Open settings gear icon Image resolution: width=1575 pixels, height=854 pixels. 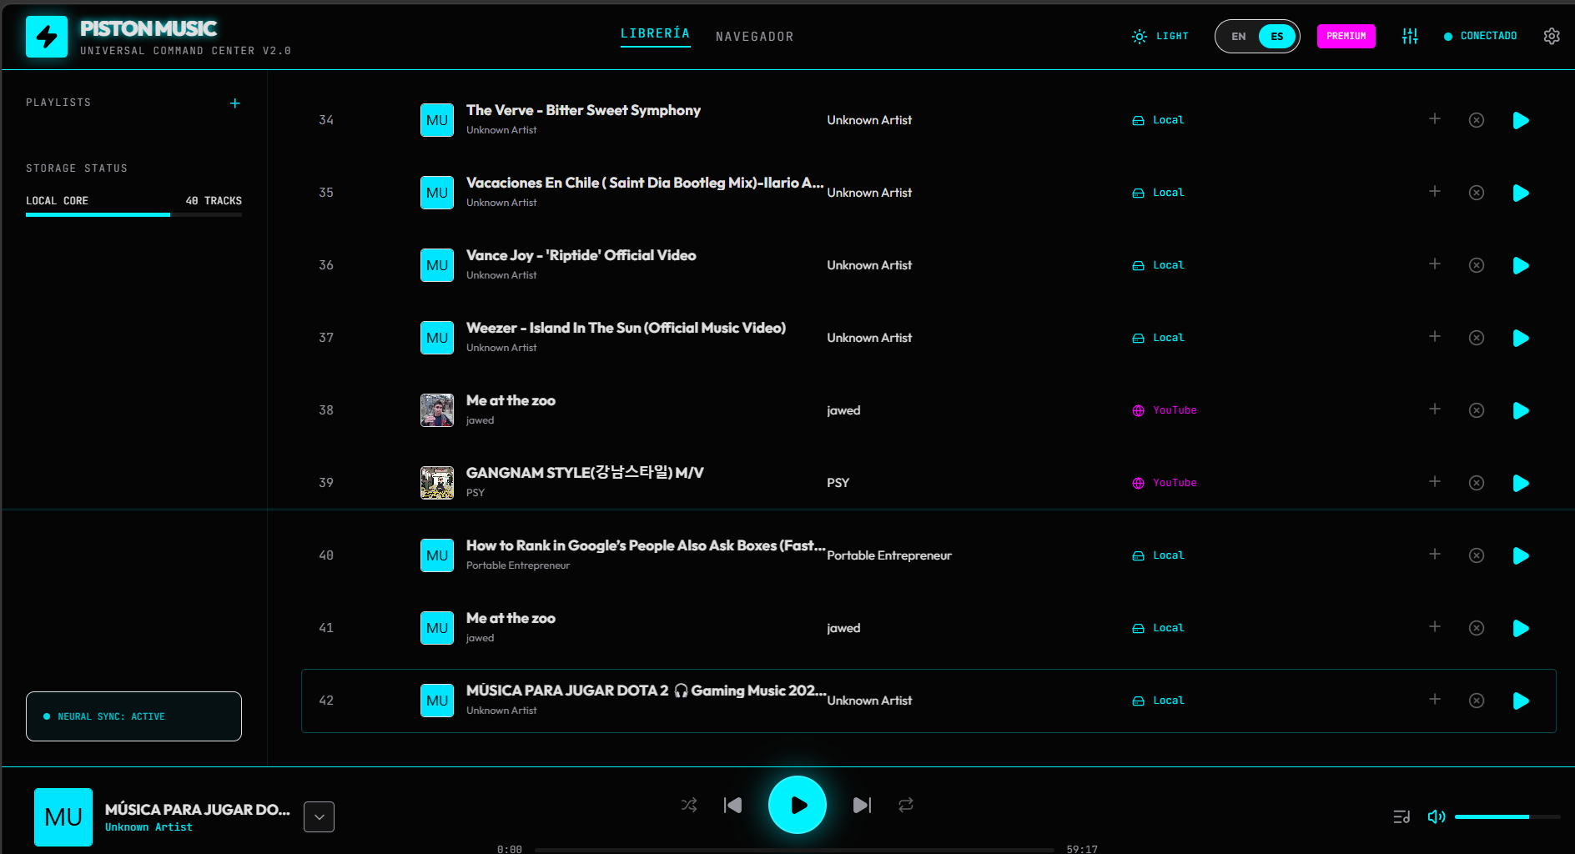[1551, 36]
